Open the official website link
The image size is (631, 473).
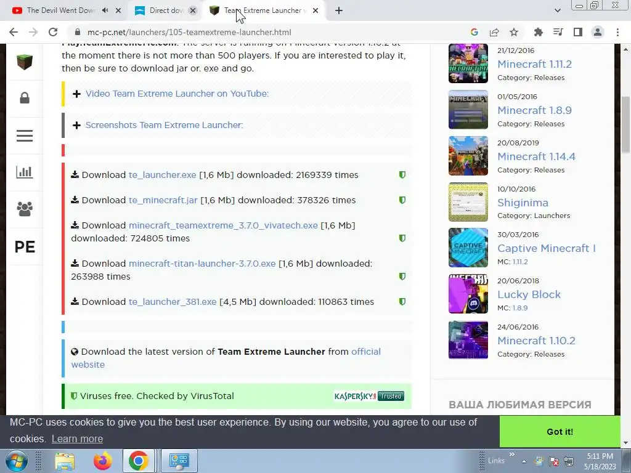(x=366, y=352)
